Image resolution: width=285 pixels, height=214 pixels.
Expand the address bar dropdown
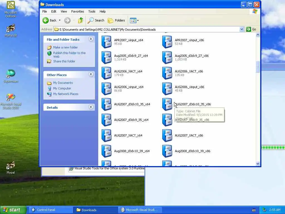(242, 29)
